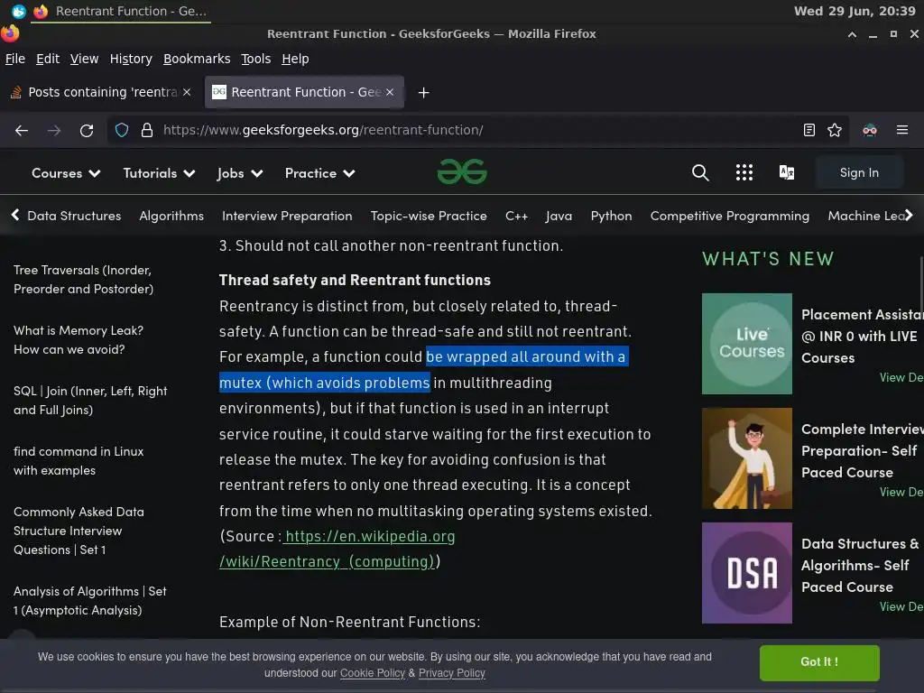Bookmark this page with star icon
The image size is (924, 693).
point(835,130)
